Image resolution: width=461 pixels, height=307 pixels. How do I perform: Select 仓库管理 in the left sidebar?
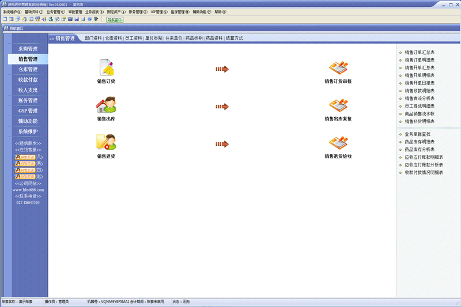28,70
